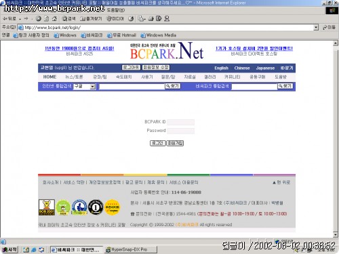Click the History toolbar icon

[131, 18]
